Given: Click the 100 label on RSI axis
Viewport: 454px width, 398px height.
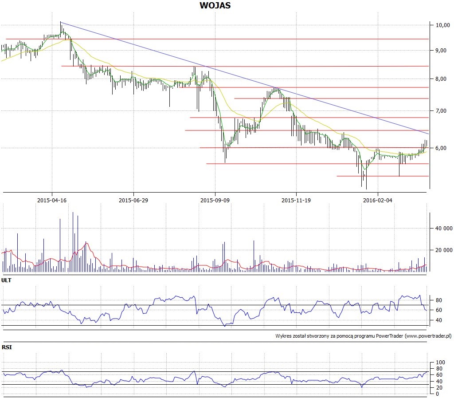Looking at the screenshot, I should pos(440,363).
